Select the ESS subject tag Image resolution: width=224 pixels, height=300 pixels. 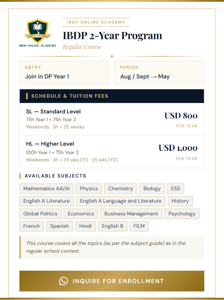pos(176,189)
